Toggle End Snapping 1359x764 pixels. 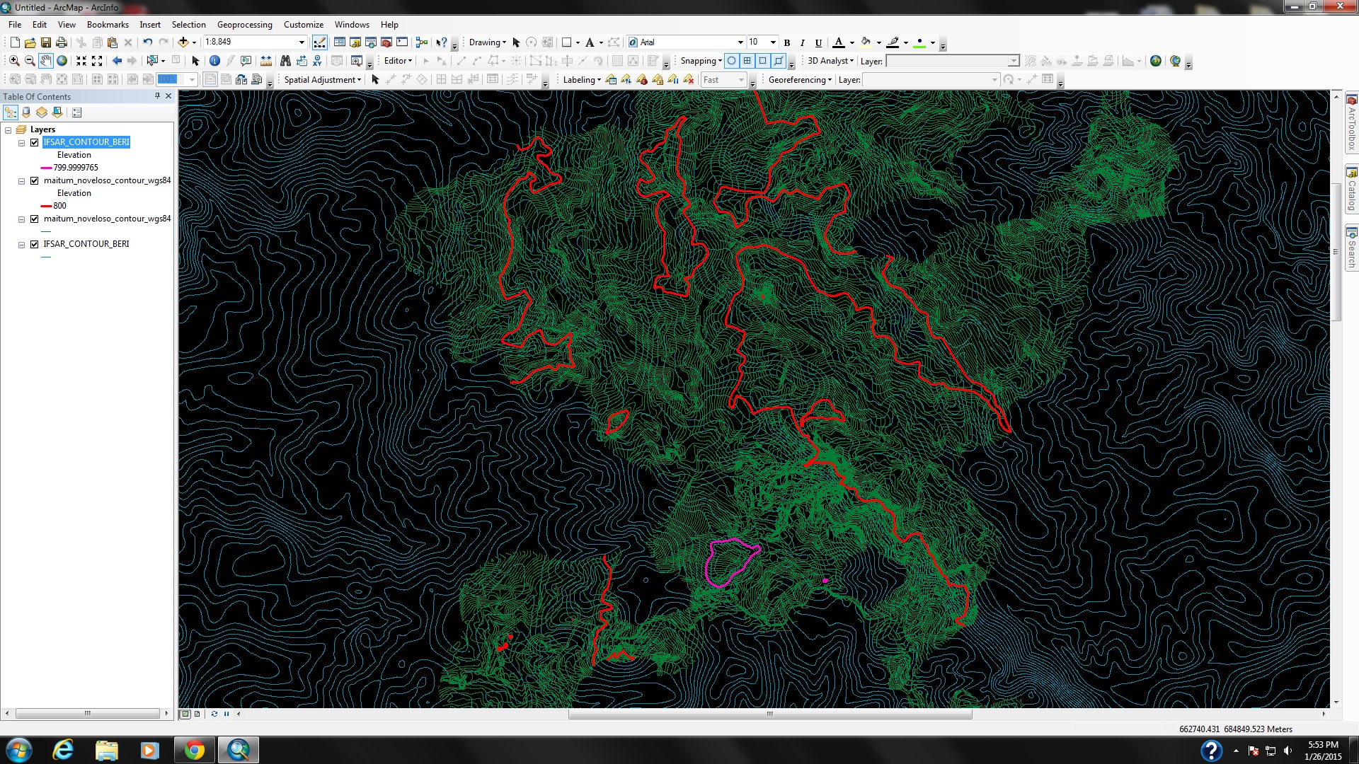click(747, 61)
